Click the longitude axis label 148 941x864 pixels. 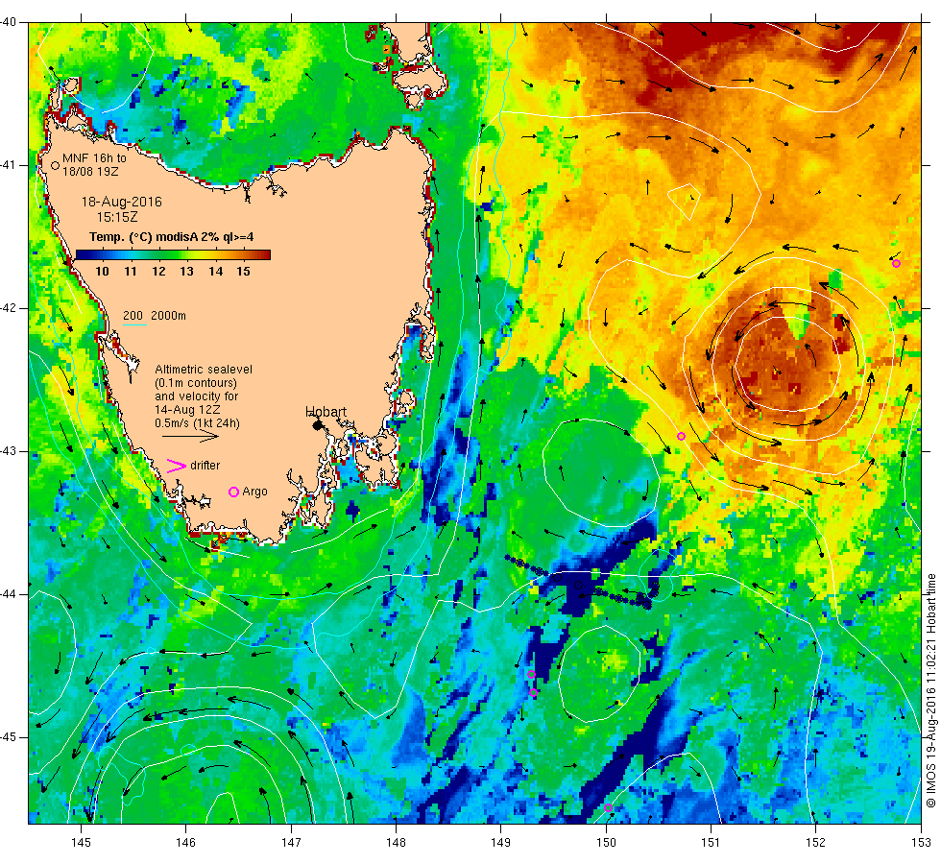[396, 843]
